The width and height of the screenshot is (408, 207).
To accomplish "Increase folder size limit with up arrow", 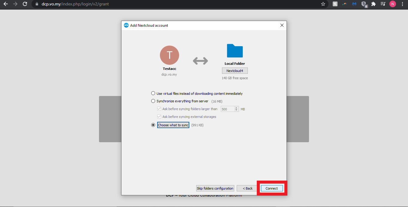I will (236, 108).
